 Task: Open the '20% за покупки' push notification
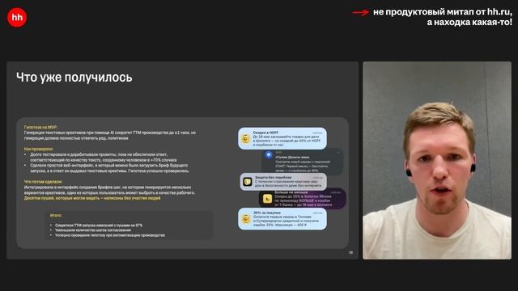pyautogui.click(x=282, y=219)
